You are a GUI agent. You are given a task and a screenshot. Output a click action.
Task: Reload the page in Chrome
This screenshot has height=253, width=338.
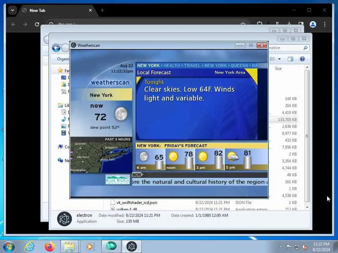[x=37, y=24]
